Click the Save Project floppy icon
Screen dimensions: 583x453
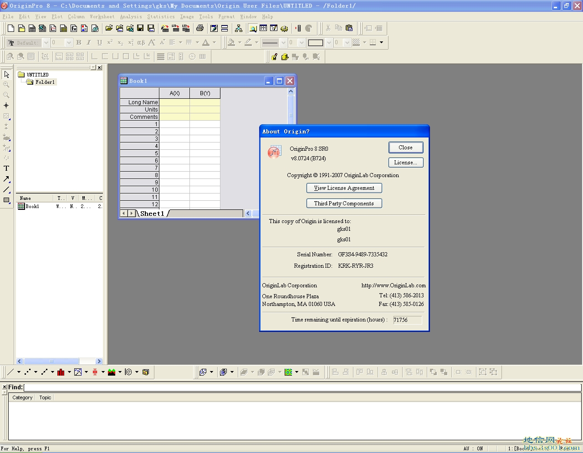pos(140,28)
